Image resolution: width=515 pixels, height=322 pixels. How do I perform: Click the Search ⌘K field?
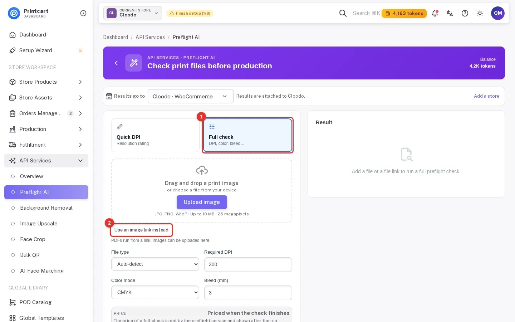(366, 13)
